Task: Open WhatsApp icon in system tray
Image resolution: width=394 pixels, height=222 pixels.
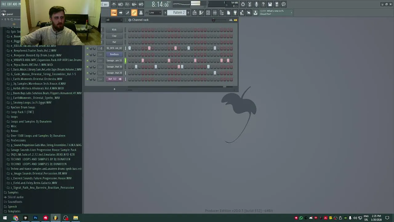Action: (301, 218)
